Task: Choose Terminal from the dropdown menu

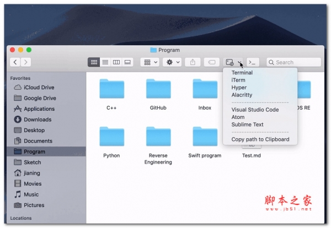Action: point(260,73)
